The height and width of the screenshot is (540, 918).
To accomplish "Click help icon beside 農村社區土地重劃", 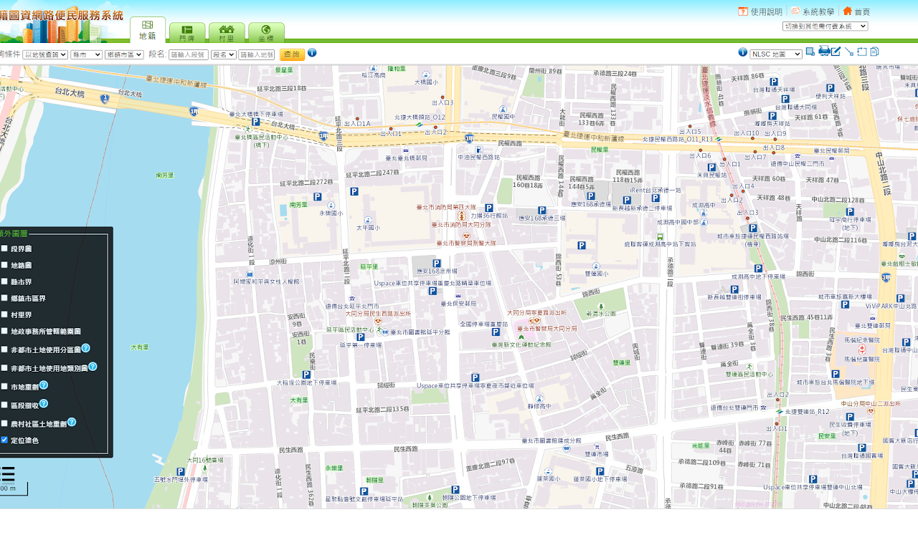I will 72,423.
